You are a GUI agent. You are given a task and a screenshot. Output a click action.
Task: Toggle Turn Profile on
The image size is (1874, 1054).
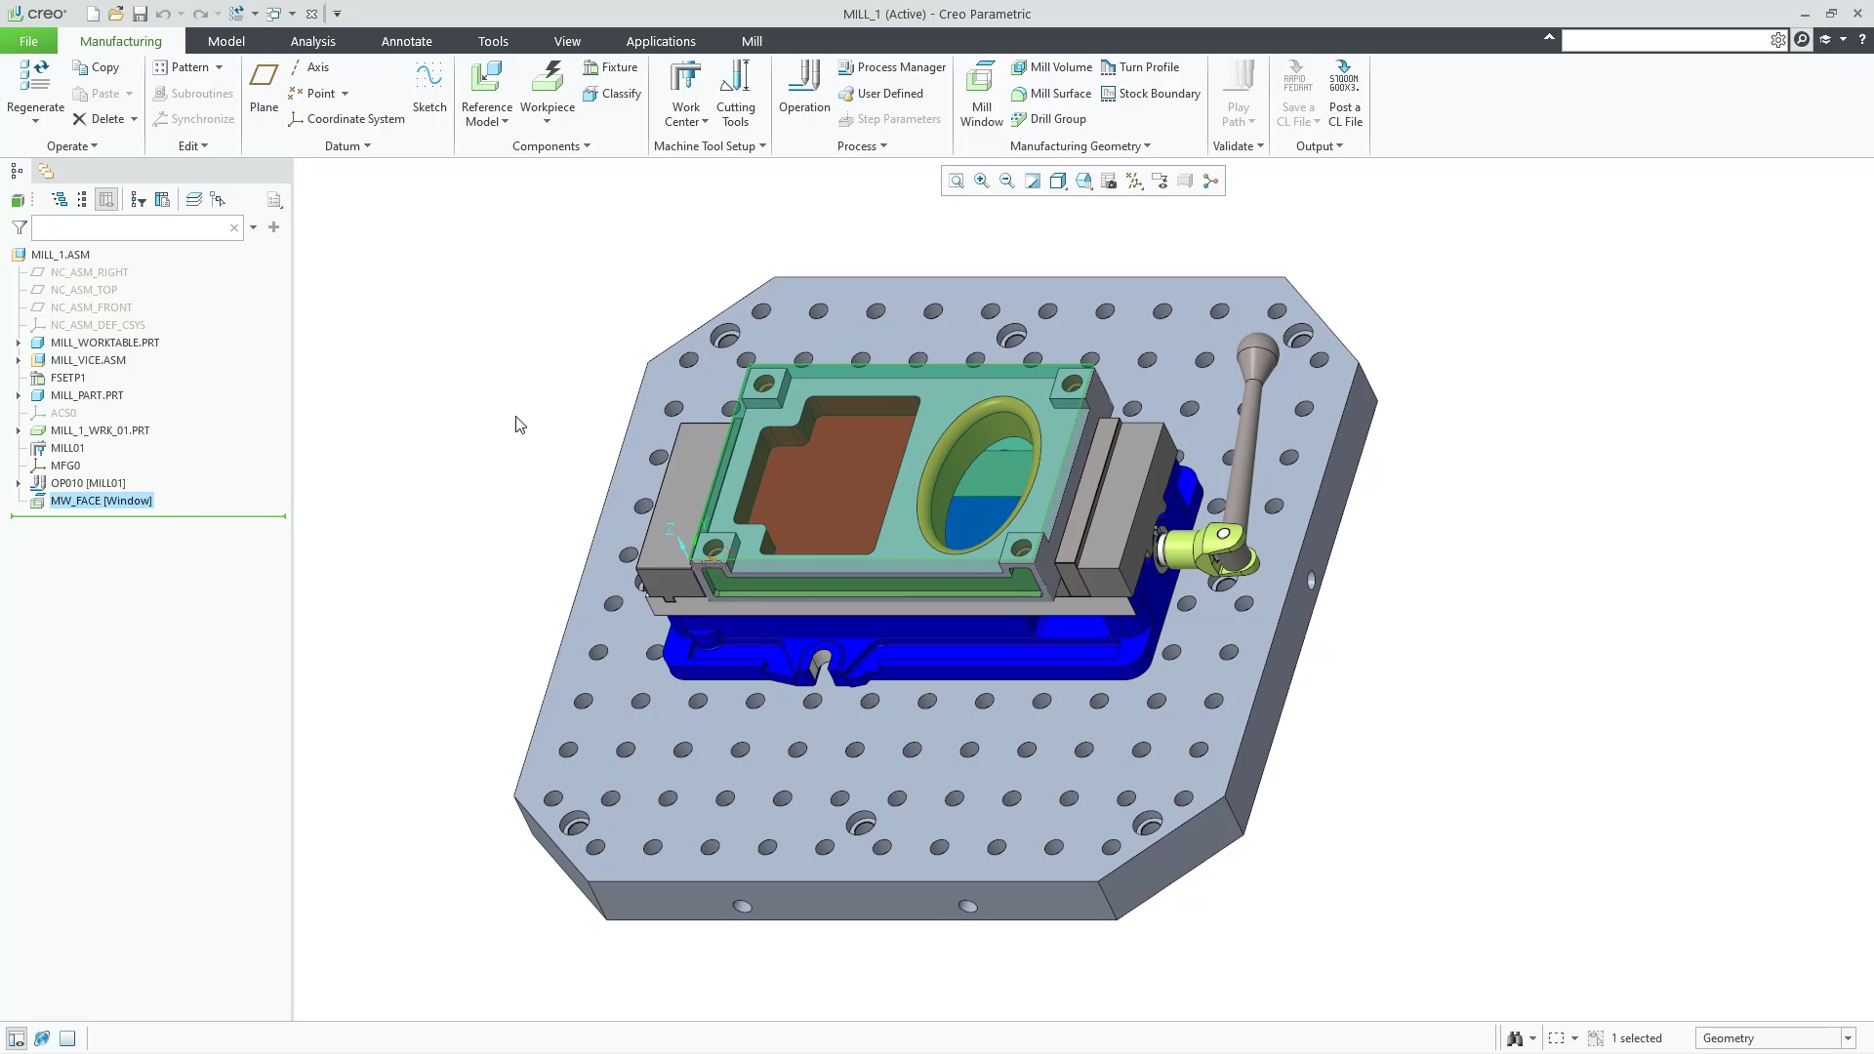point(1141,67)
